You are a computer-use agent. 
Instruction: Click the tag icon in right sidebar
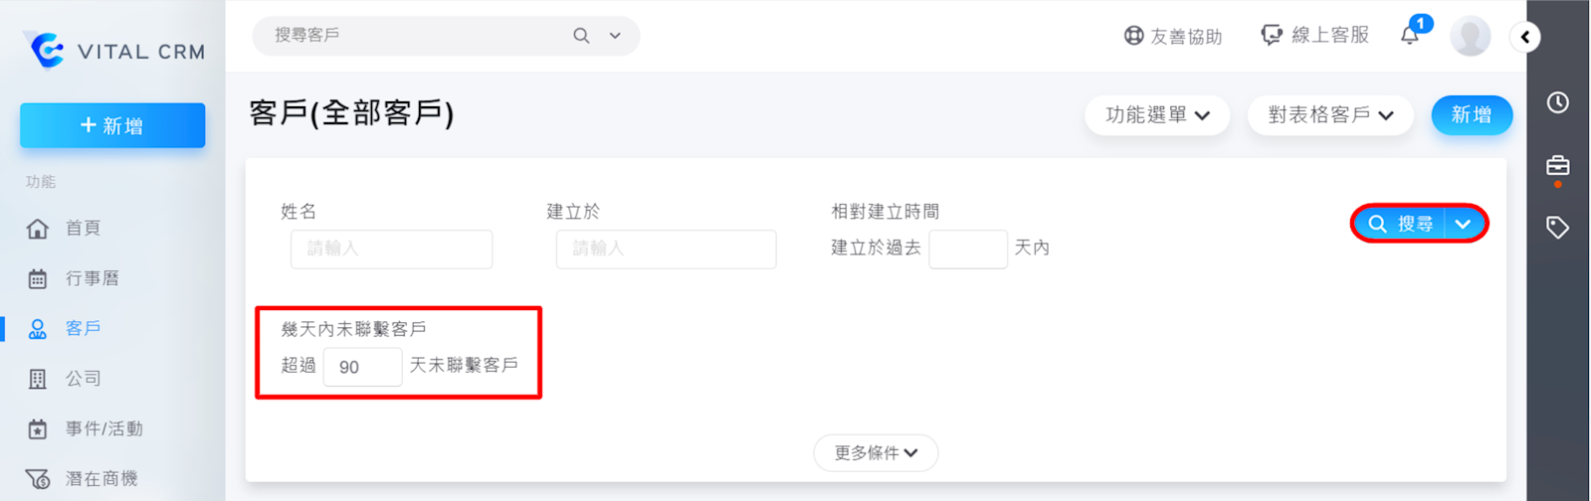(1557, 228)
